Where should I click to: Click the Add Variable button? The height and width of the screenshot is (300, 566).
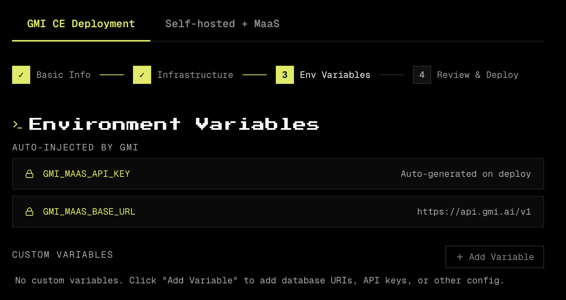tap(495, 257)
